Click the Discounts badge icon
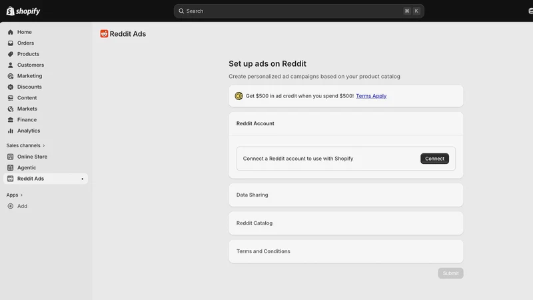Image resolution: width=533 pixels, height=300 pixels. coord(11,87)
